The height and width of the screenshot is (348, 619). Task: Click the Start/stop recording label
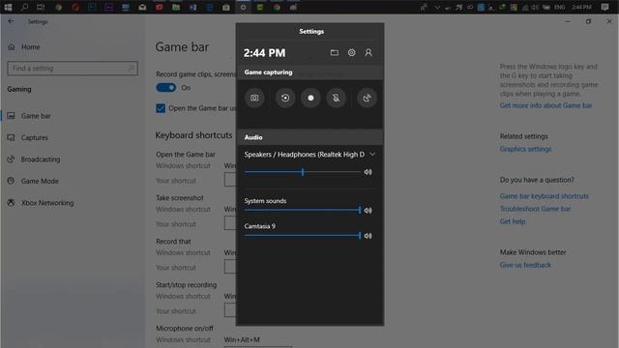pos(187,285)
